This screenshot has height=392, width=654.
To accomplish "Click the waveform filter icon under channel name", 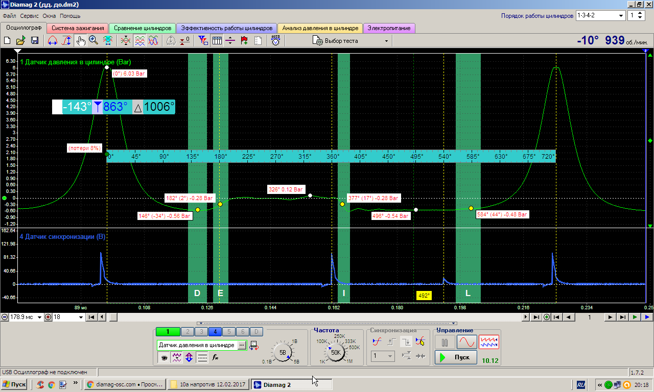I will click(x=177, y=357).
